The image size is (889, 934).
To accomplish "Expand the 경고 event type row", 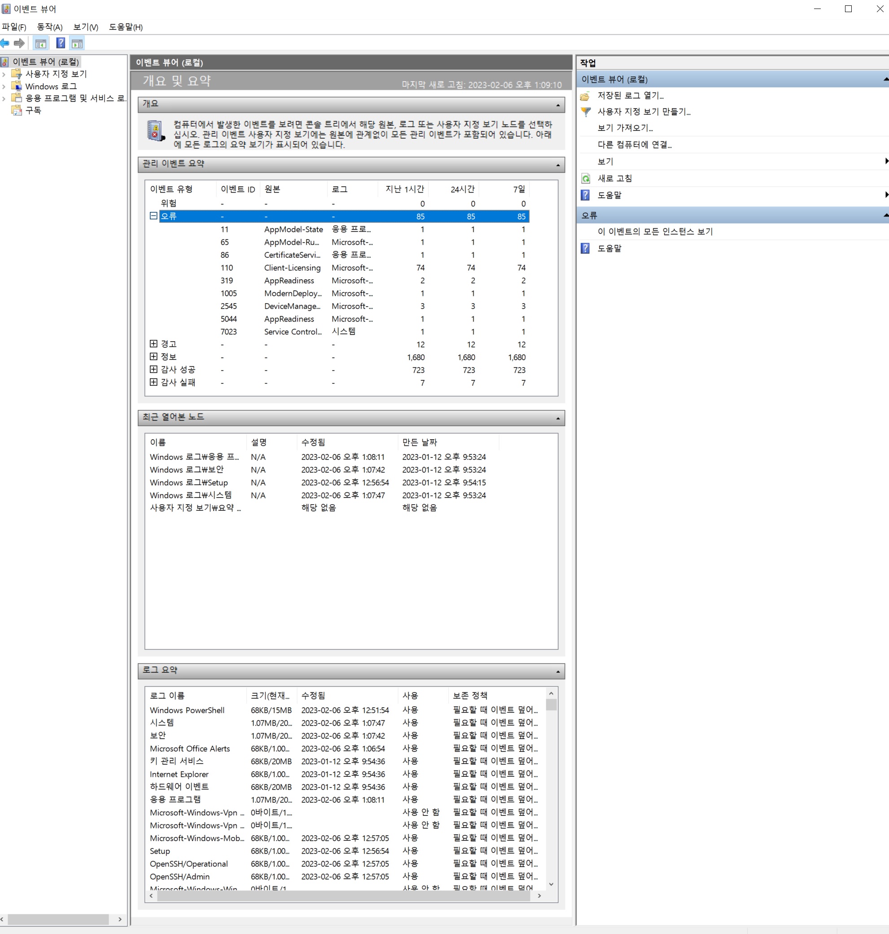I will tap(153, 344).
